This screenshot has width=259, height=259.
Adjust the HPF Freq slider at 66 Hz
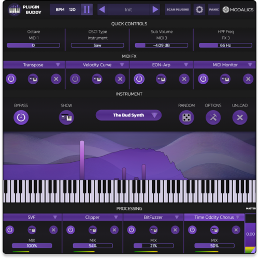tap(225, 45)
